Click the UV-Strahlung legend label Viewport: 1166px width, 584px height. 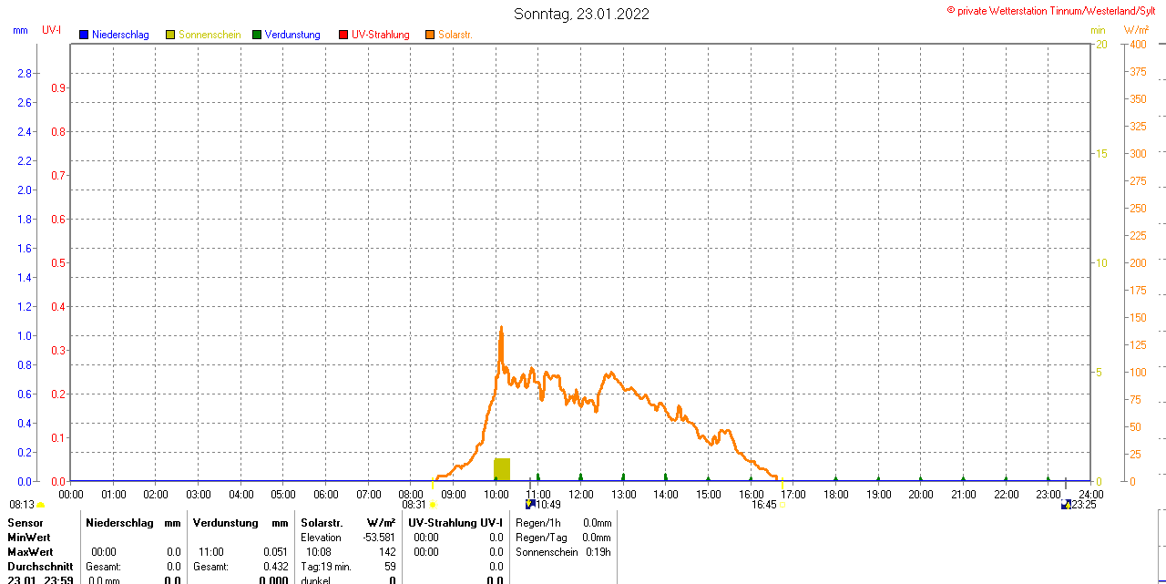pos(381,35)
